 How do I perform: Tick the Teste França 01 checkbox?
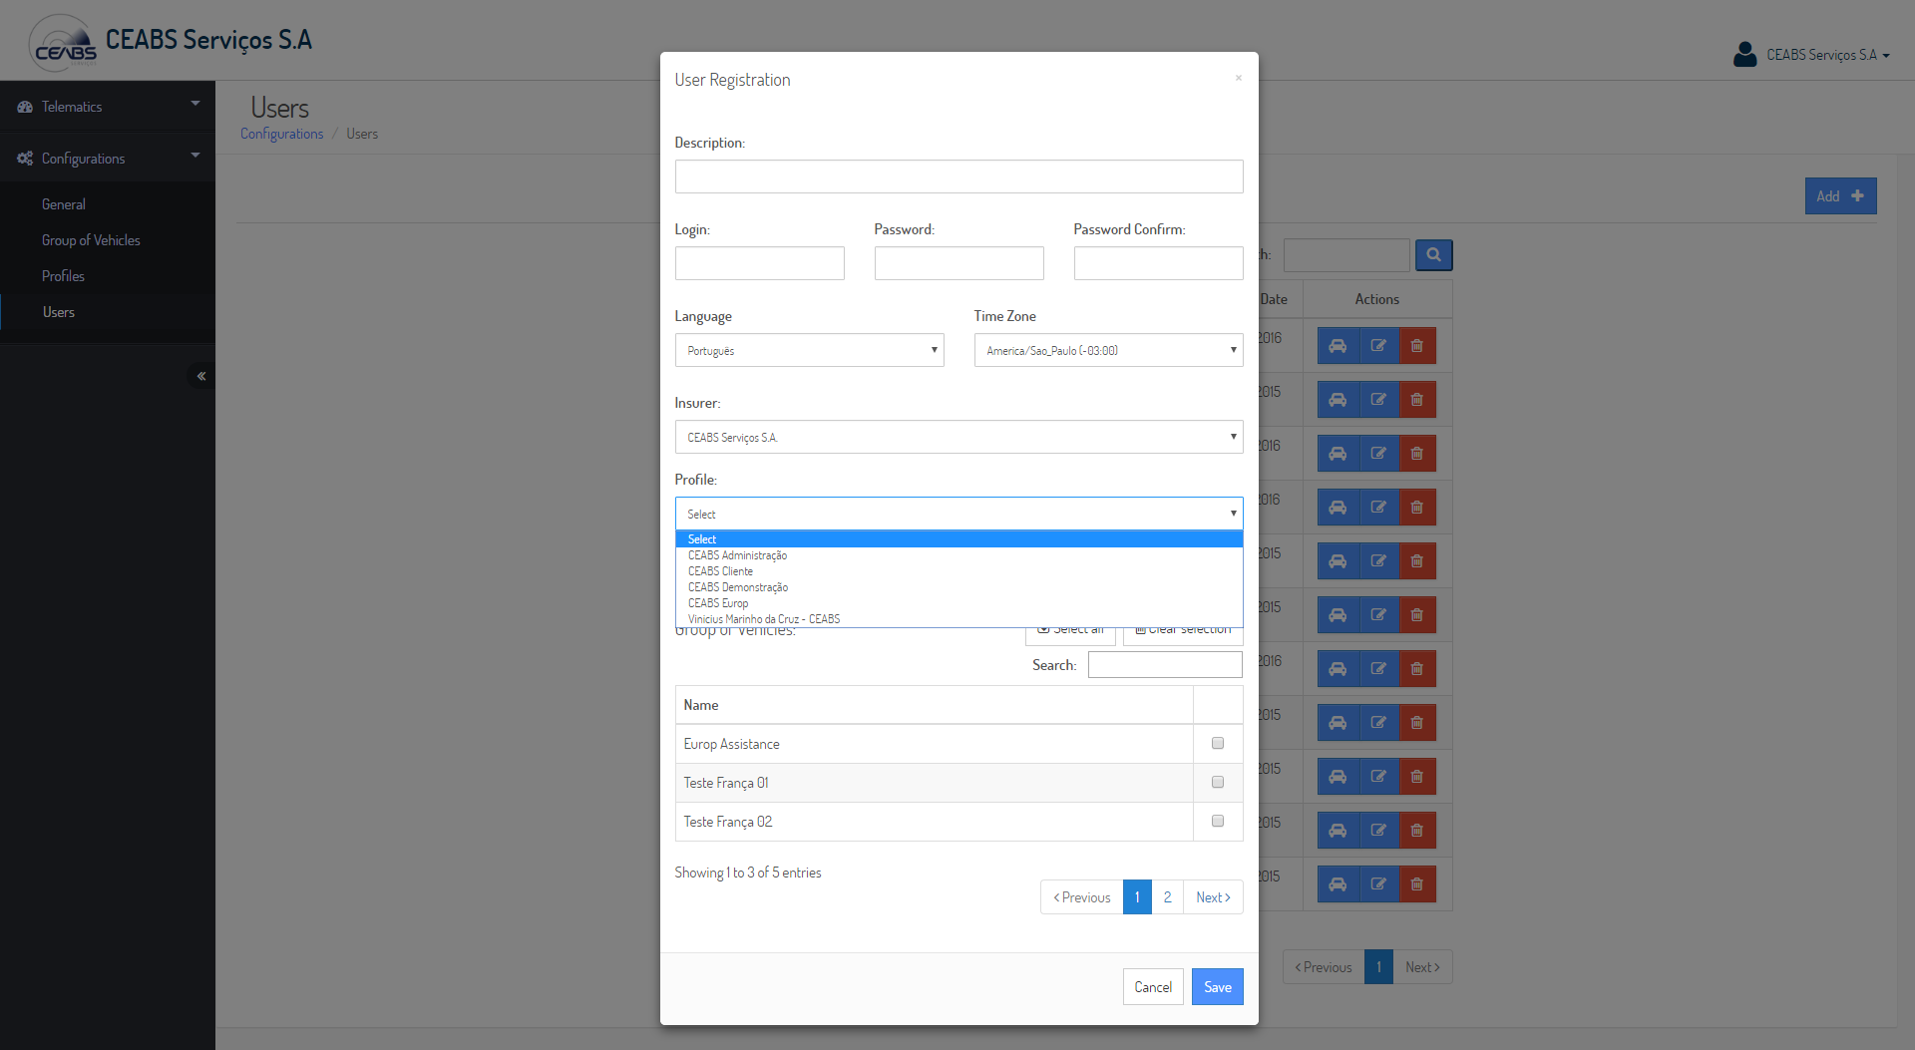(1218, 782)
